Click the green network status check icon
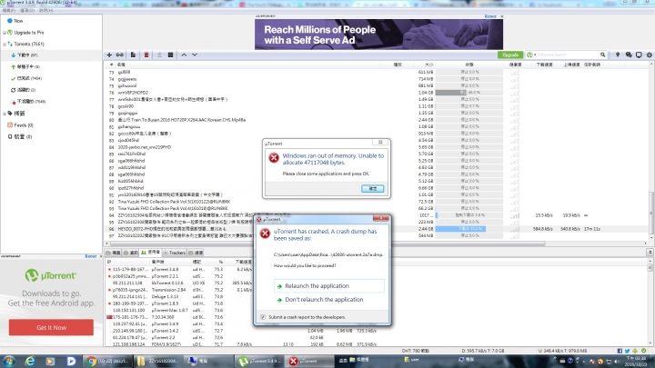Image resolution: width=655 pixels, height=368 pixels. pos(644,351)
